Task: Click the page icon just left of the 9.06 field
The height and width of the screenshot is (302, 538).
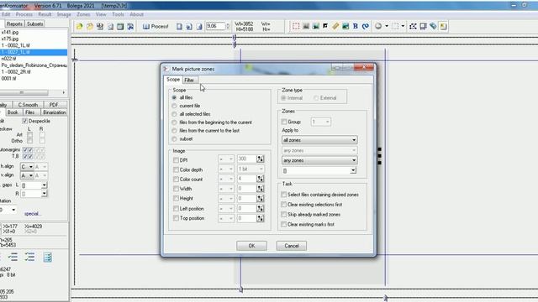Action: coord(199,26)
